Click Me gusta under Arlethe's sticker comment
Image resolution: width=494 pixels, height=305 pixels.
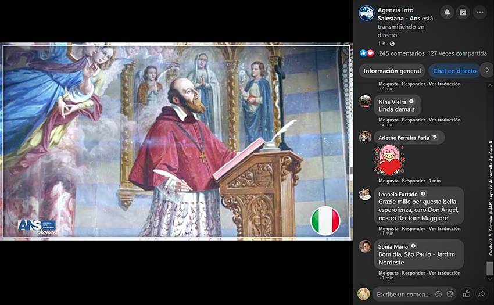[388, 181]
